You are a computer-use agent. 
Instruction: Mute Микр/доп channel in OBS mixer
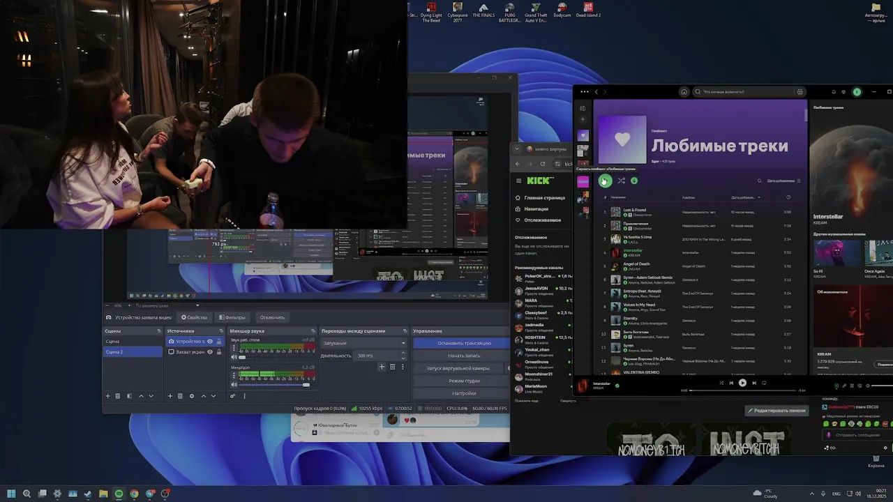[234, 385]
